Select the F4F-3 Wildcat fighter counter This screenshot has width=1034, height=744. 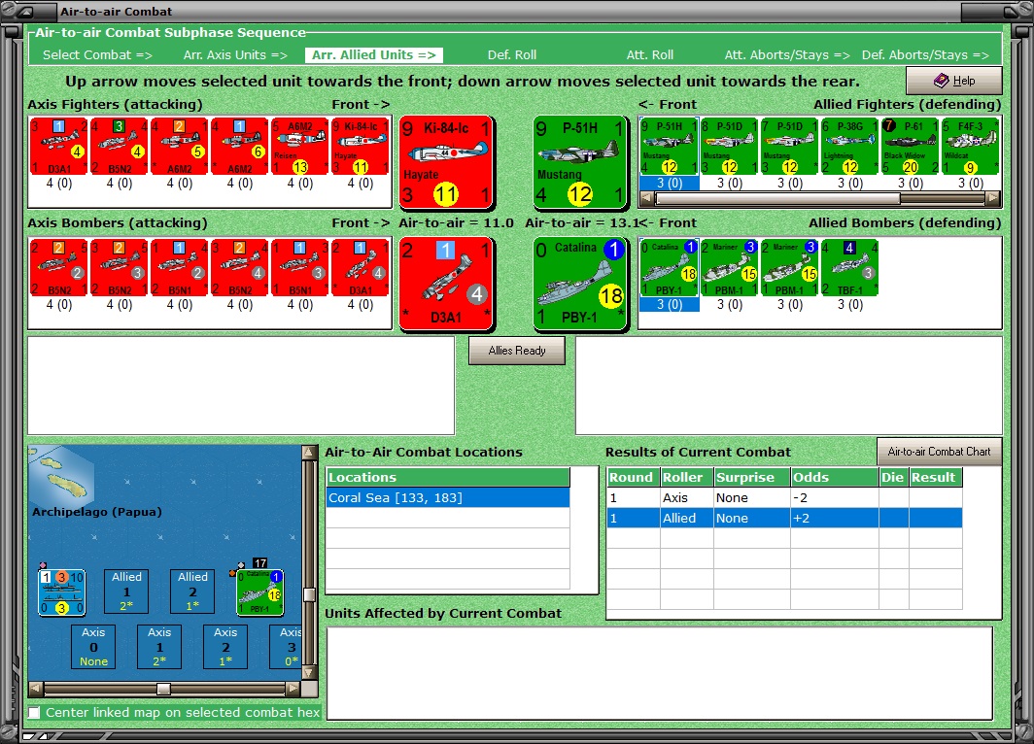971,147
